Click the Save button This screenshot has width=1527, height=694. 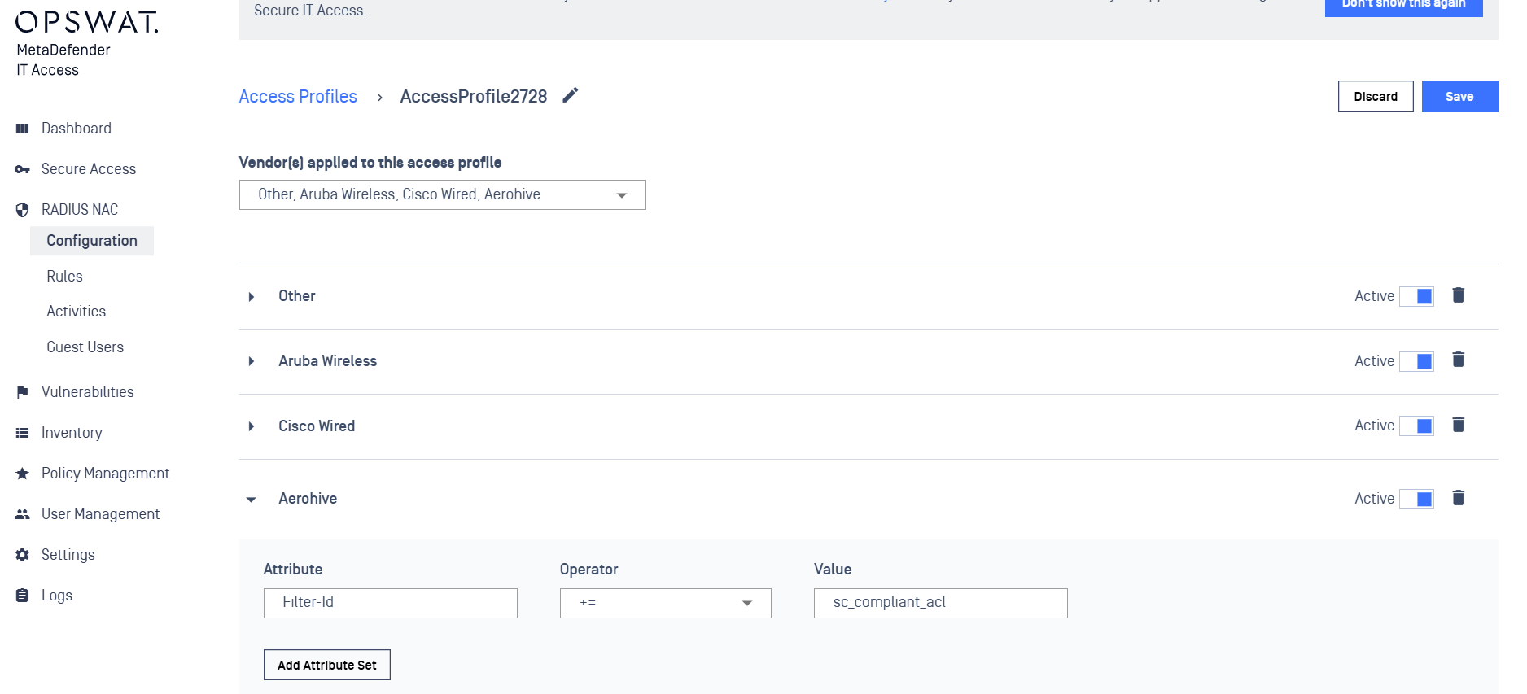coord(1460,97)
